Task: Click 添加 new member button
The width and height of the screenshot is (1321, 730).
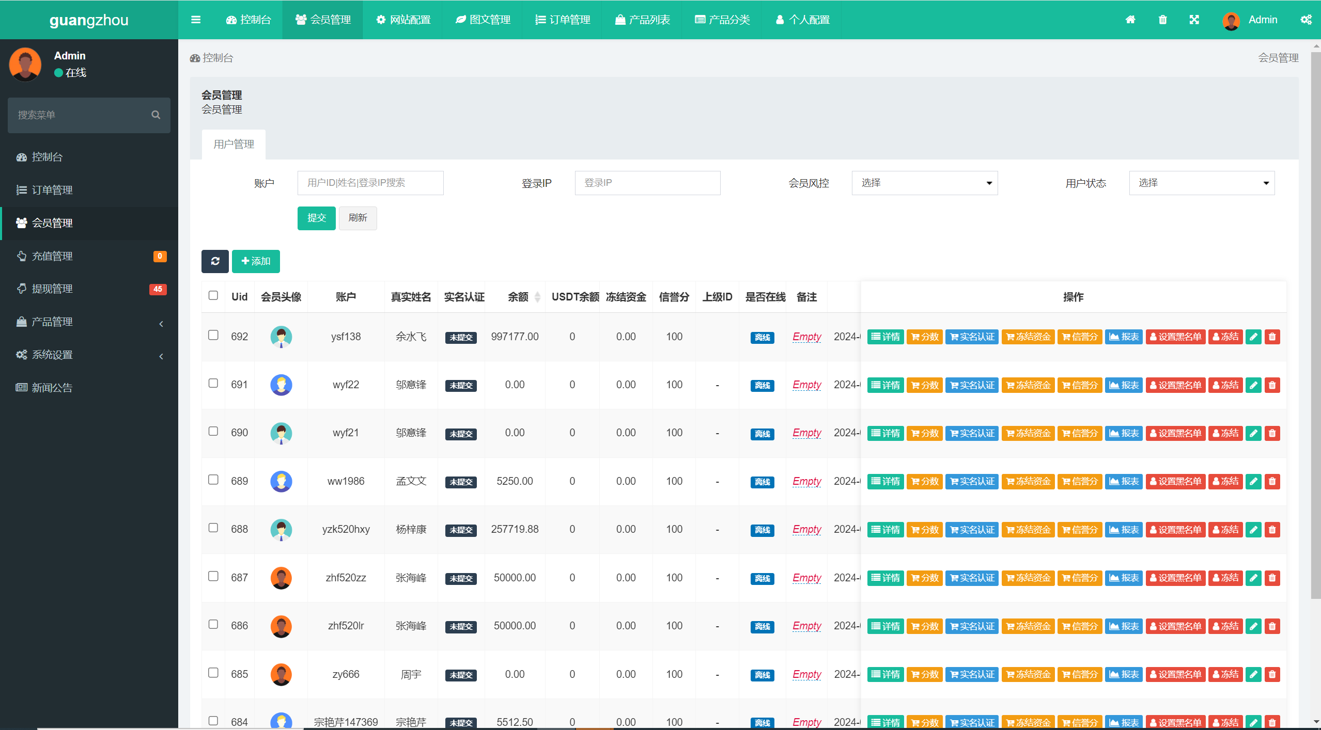Action: (255, 261)
